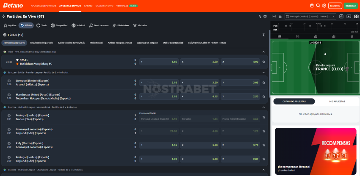The image size is (360, 176).
Task: Click statistics chart icon right of match selector
Action: pos(341,16)
